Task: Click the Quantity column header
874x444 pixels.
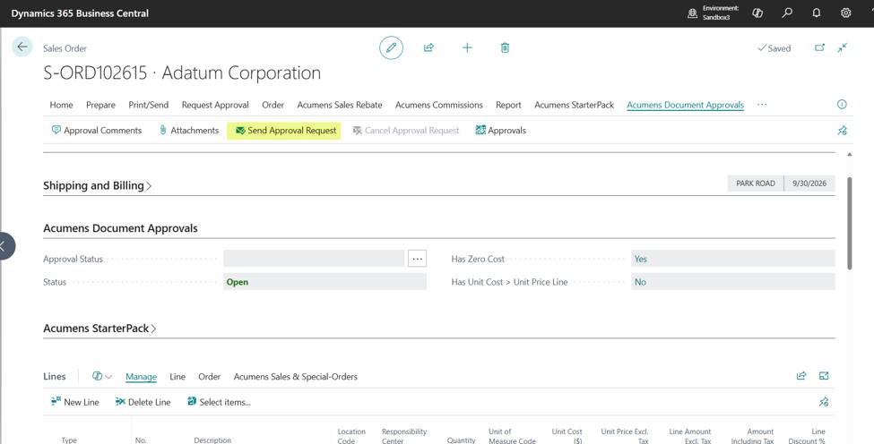Action: pyautogui.click(x=461, y=440)
